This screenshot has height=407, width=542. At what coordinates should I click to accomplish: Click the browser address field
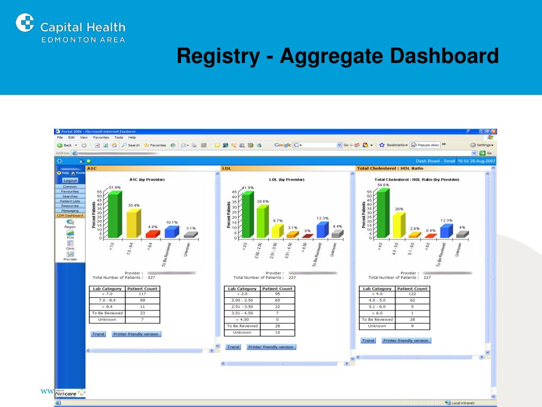(x=275, y=153)
